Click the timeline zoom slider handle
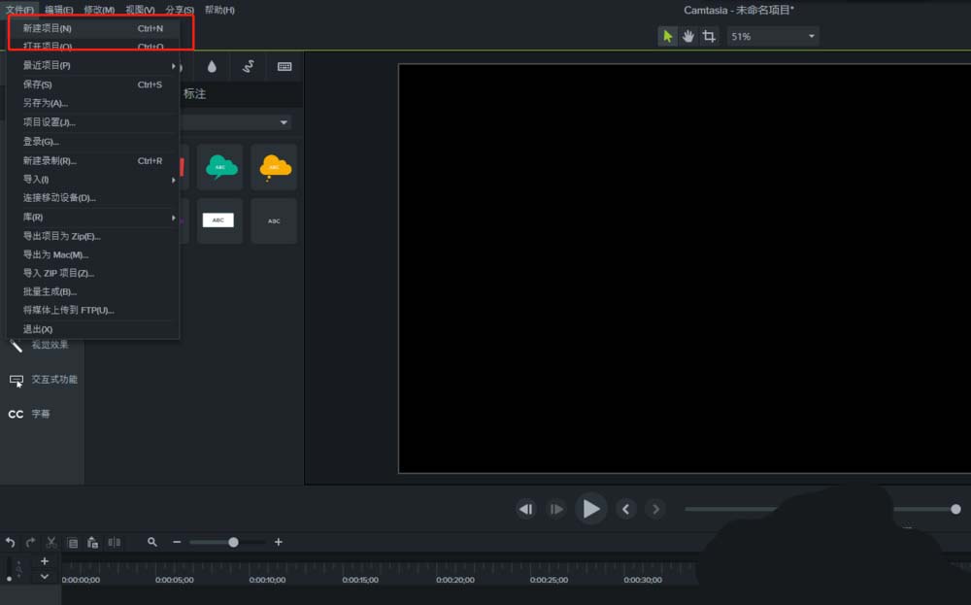The height and width of the screenshot is (605, 971). [233, 542]
